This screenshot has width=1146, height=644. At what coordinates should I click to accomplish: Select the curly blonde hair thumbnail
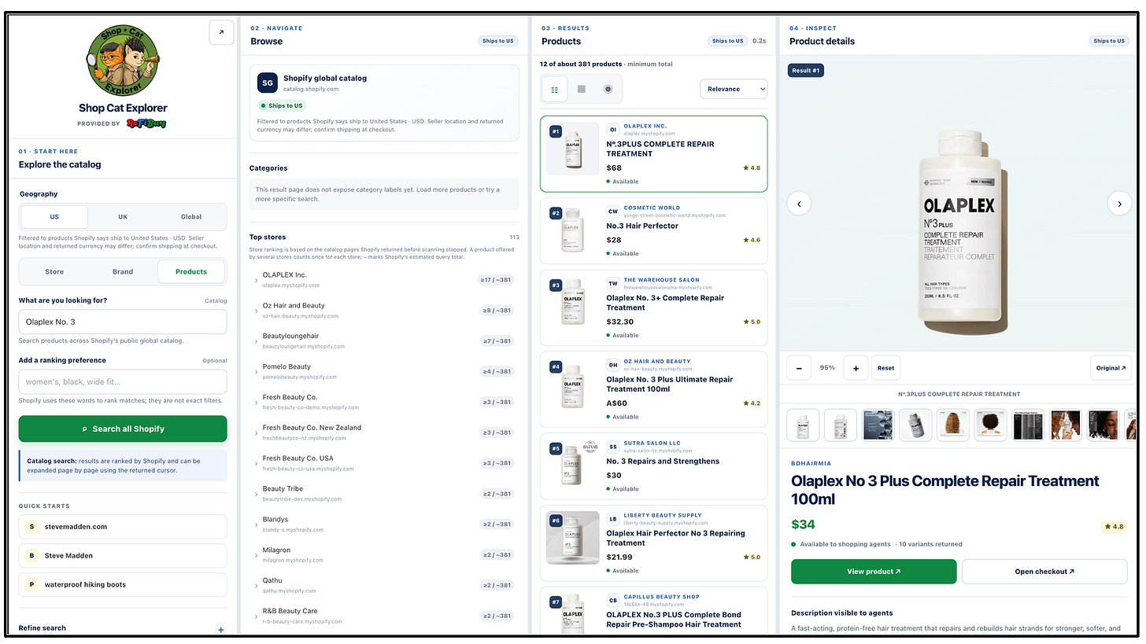click(954, 425)
